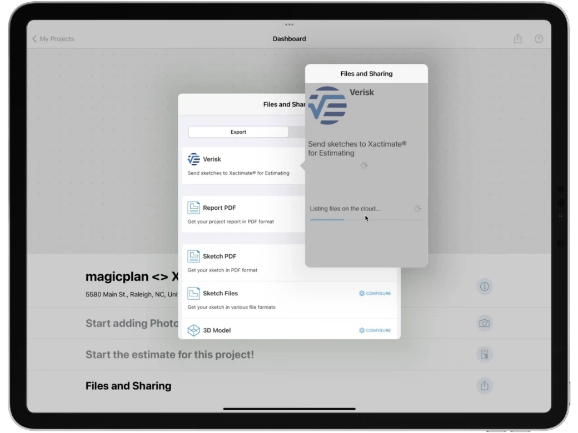578x433 pixels.
Task: Select the Export tab
Action: [x=238, y=132]
